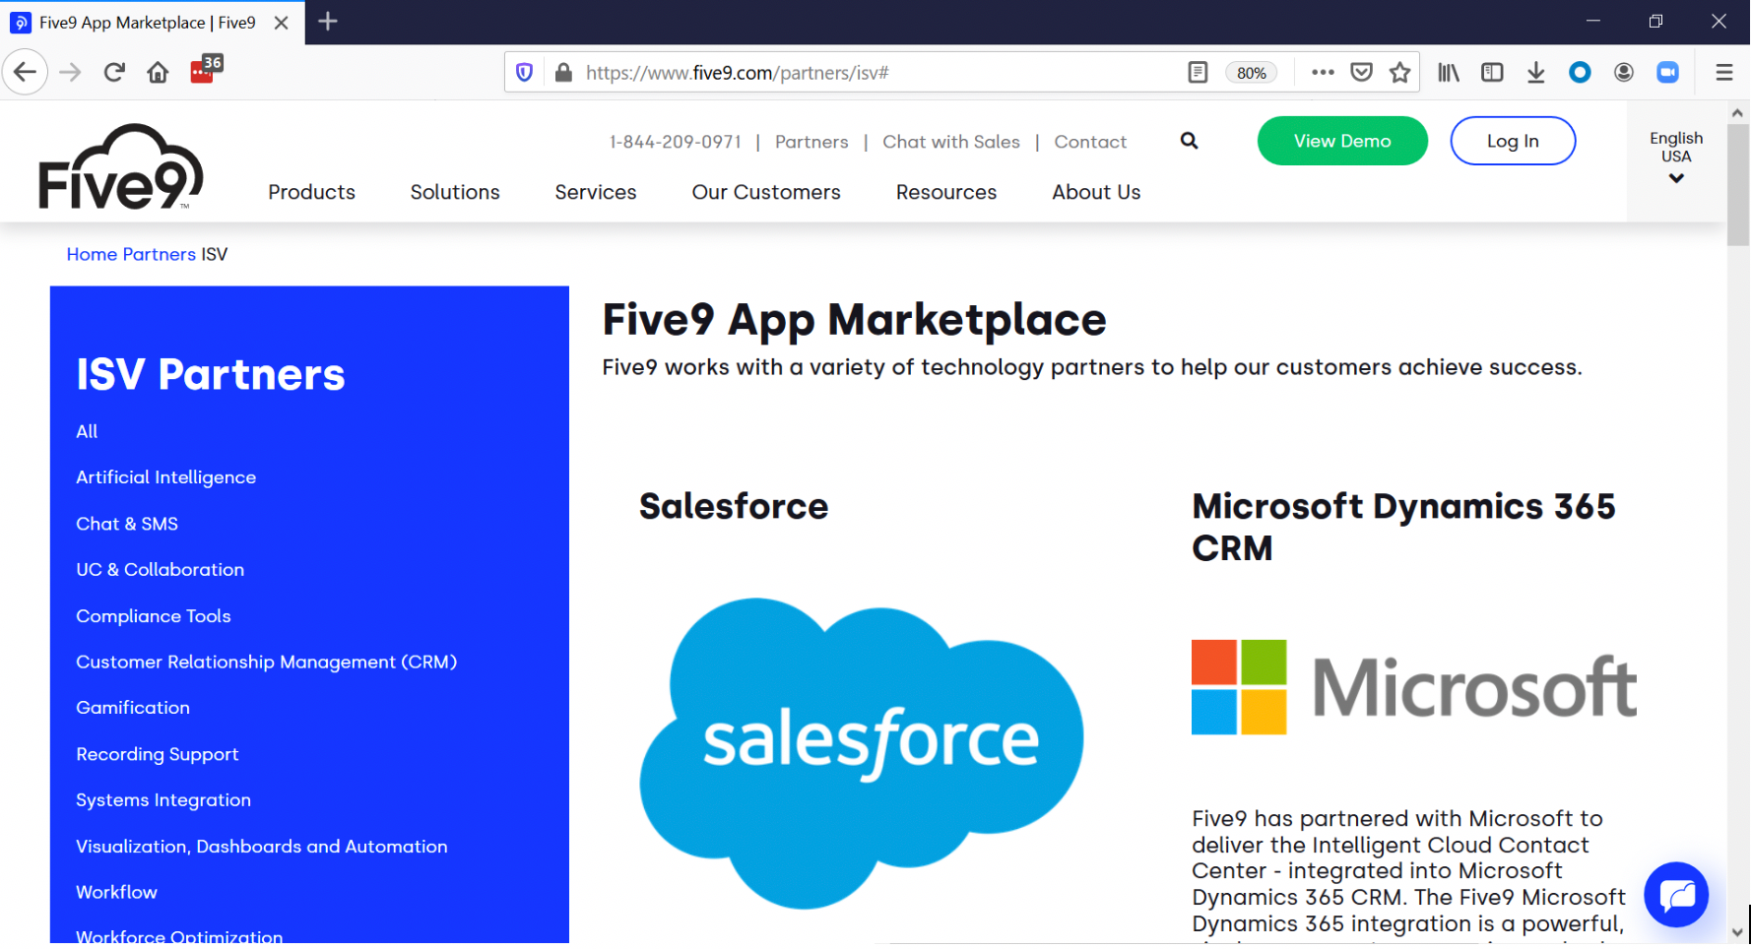The image size is (1751, 949).
Task: Open the Products navigation menu
Action: (x=311, y=192)
